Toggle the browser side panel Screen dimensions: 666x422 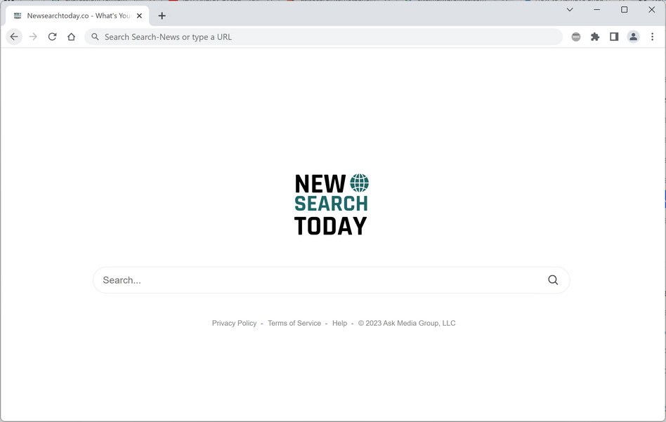[x=614, y=37]
